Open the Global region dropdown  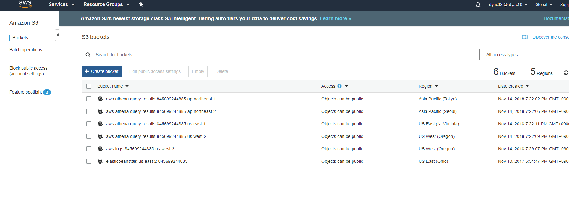[544, 5]
